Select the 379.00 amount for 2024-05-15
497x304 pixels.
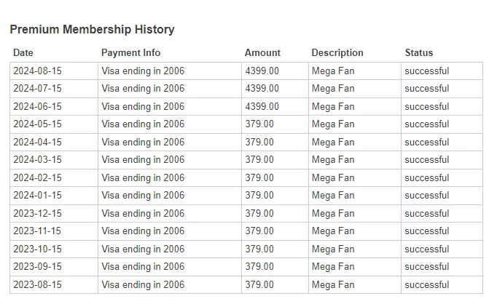click(259, 124)
